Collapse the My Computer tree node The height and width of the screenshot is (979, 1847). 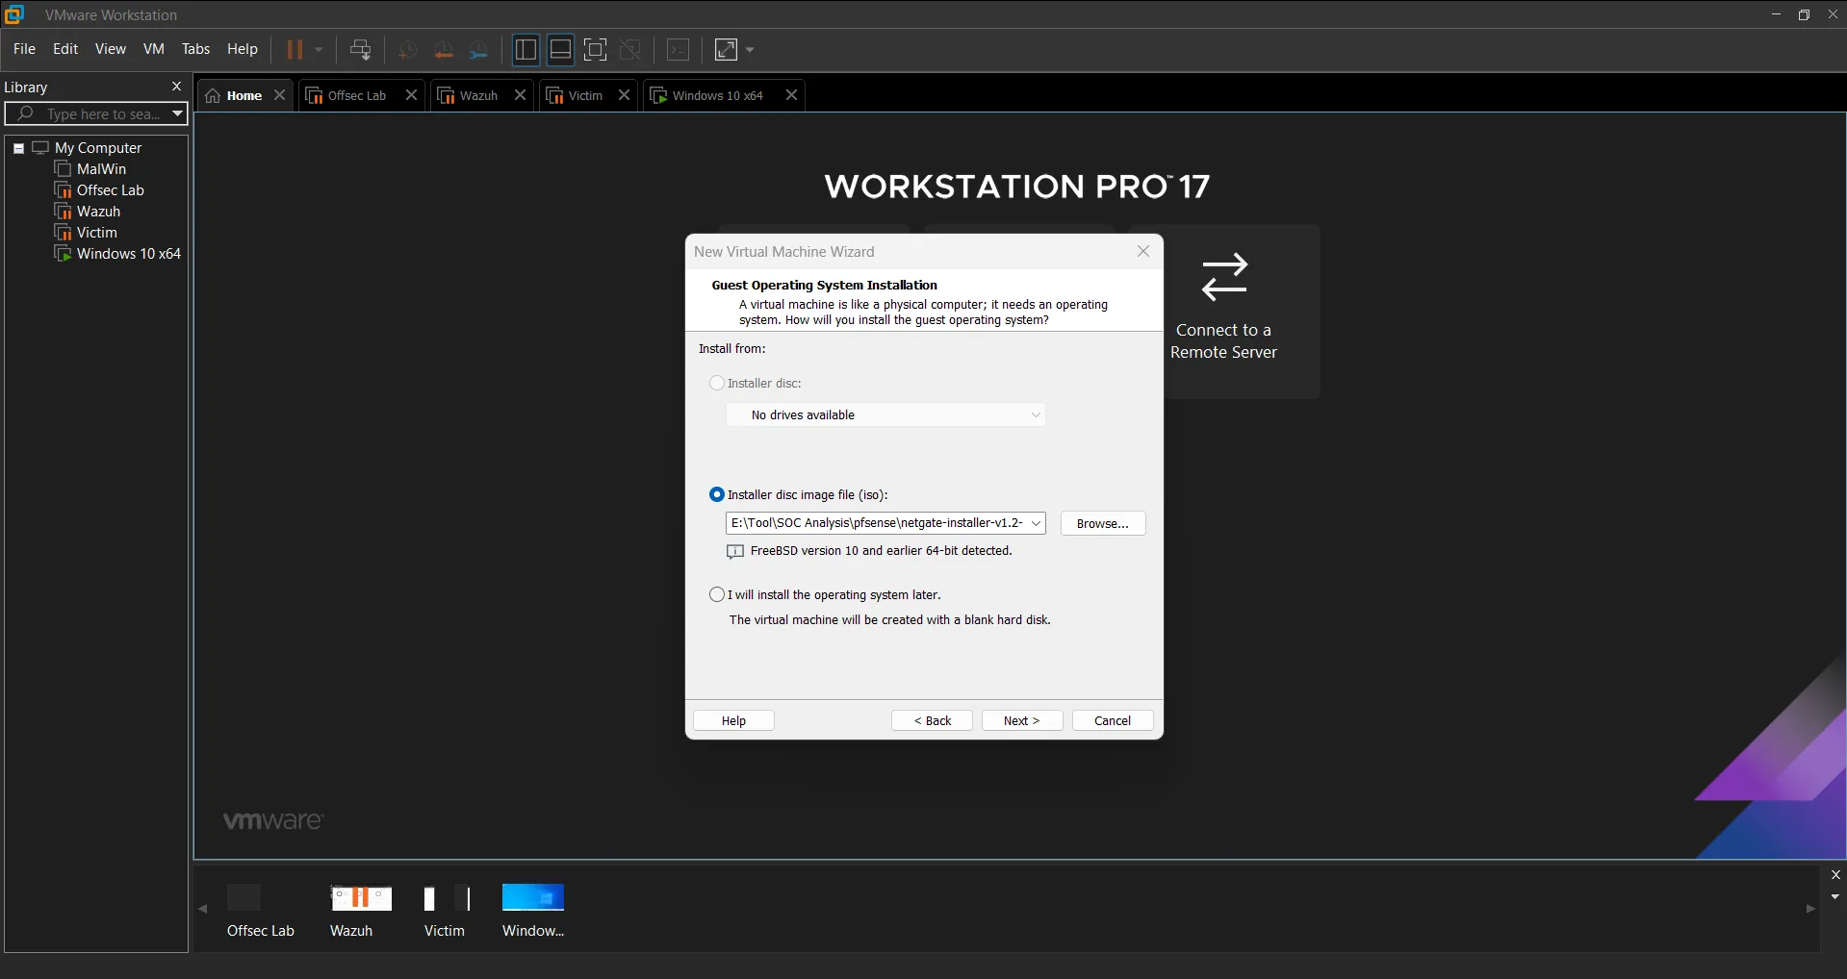tap(18, 148)
